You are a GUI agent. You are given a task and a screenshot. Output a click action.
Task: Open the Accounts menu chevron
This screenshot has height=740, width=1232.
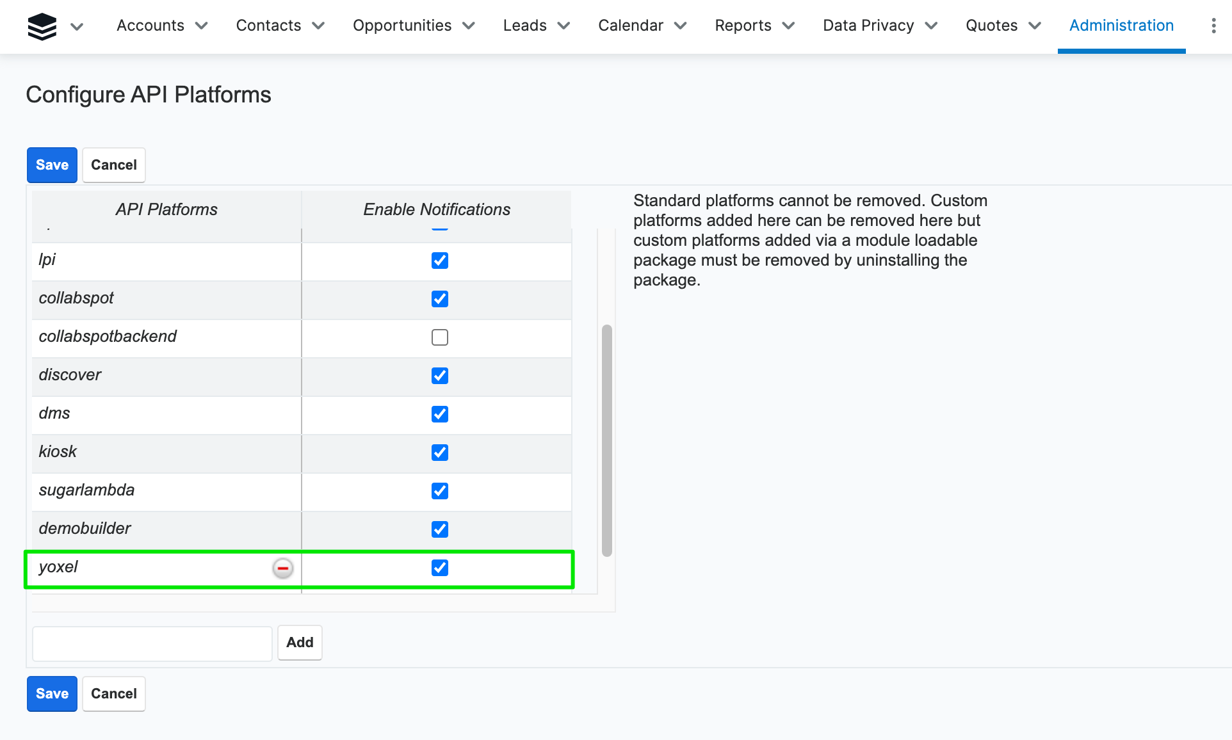click(202, 26)
